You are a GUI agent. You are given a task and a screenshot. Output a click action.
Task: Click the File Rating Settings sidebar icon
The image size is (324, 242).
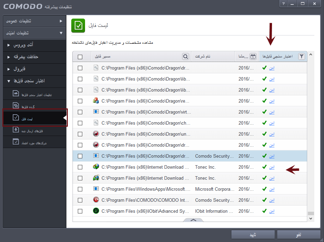[16, 93]
